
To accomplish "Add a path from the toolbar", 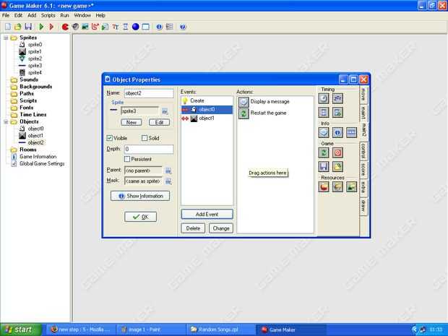I will (95, 27).
